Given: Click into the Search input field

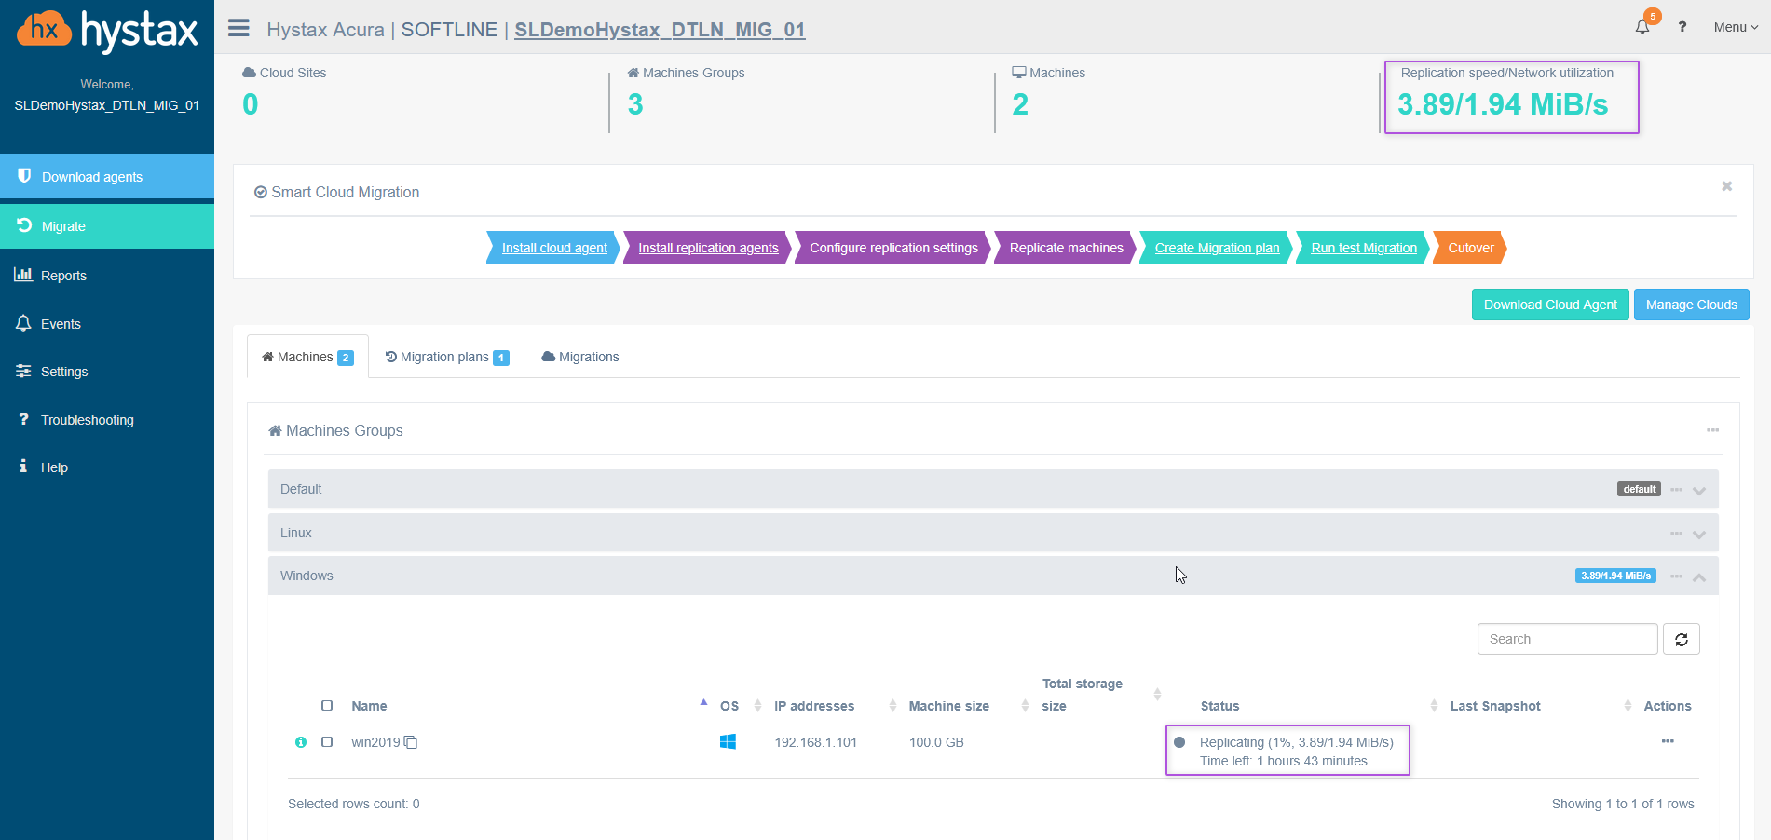Looking at the screenshot, I should point(1567,639).
